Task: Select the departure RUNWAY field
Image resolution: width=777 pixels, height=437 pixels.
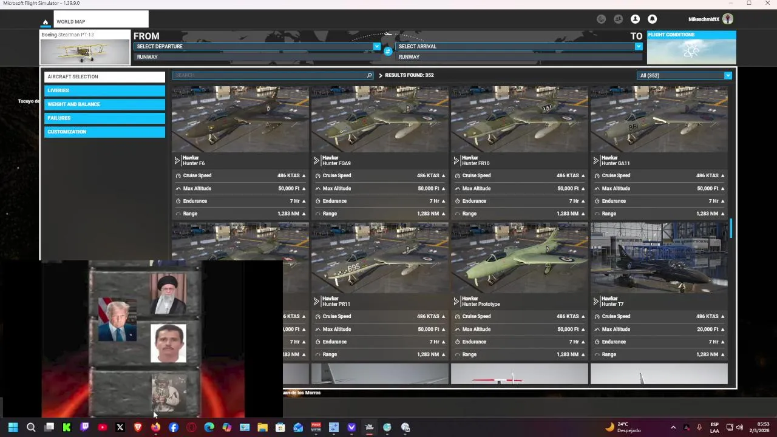Action: [256, 57]
